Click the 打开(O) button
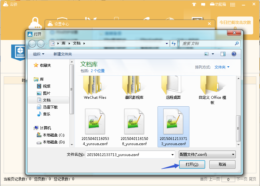Screen dimensions: 260x186 [x=192, y=164]
